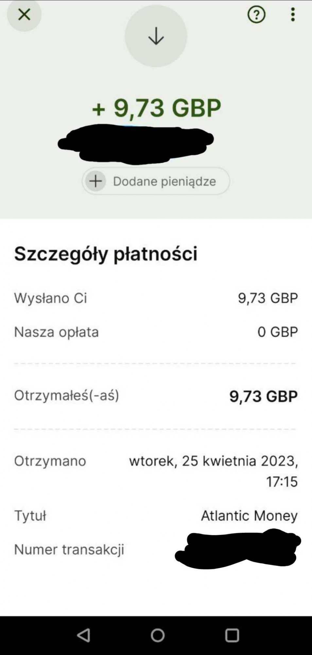
Task: Tap the Wysłano Ci row label
Action: tap(50, 298)
